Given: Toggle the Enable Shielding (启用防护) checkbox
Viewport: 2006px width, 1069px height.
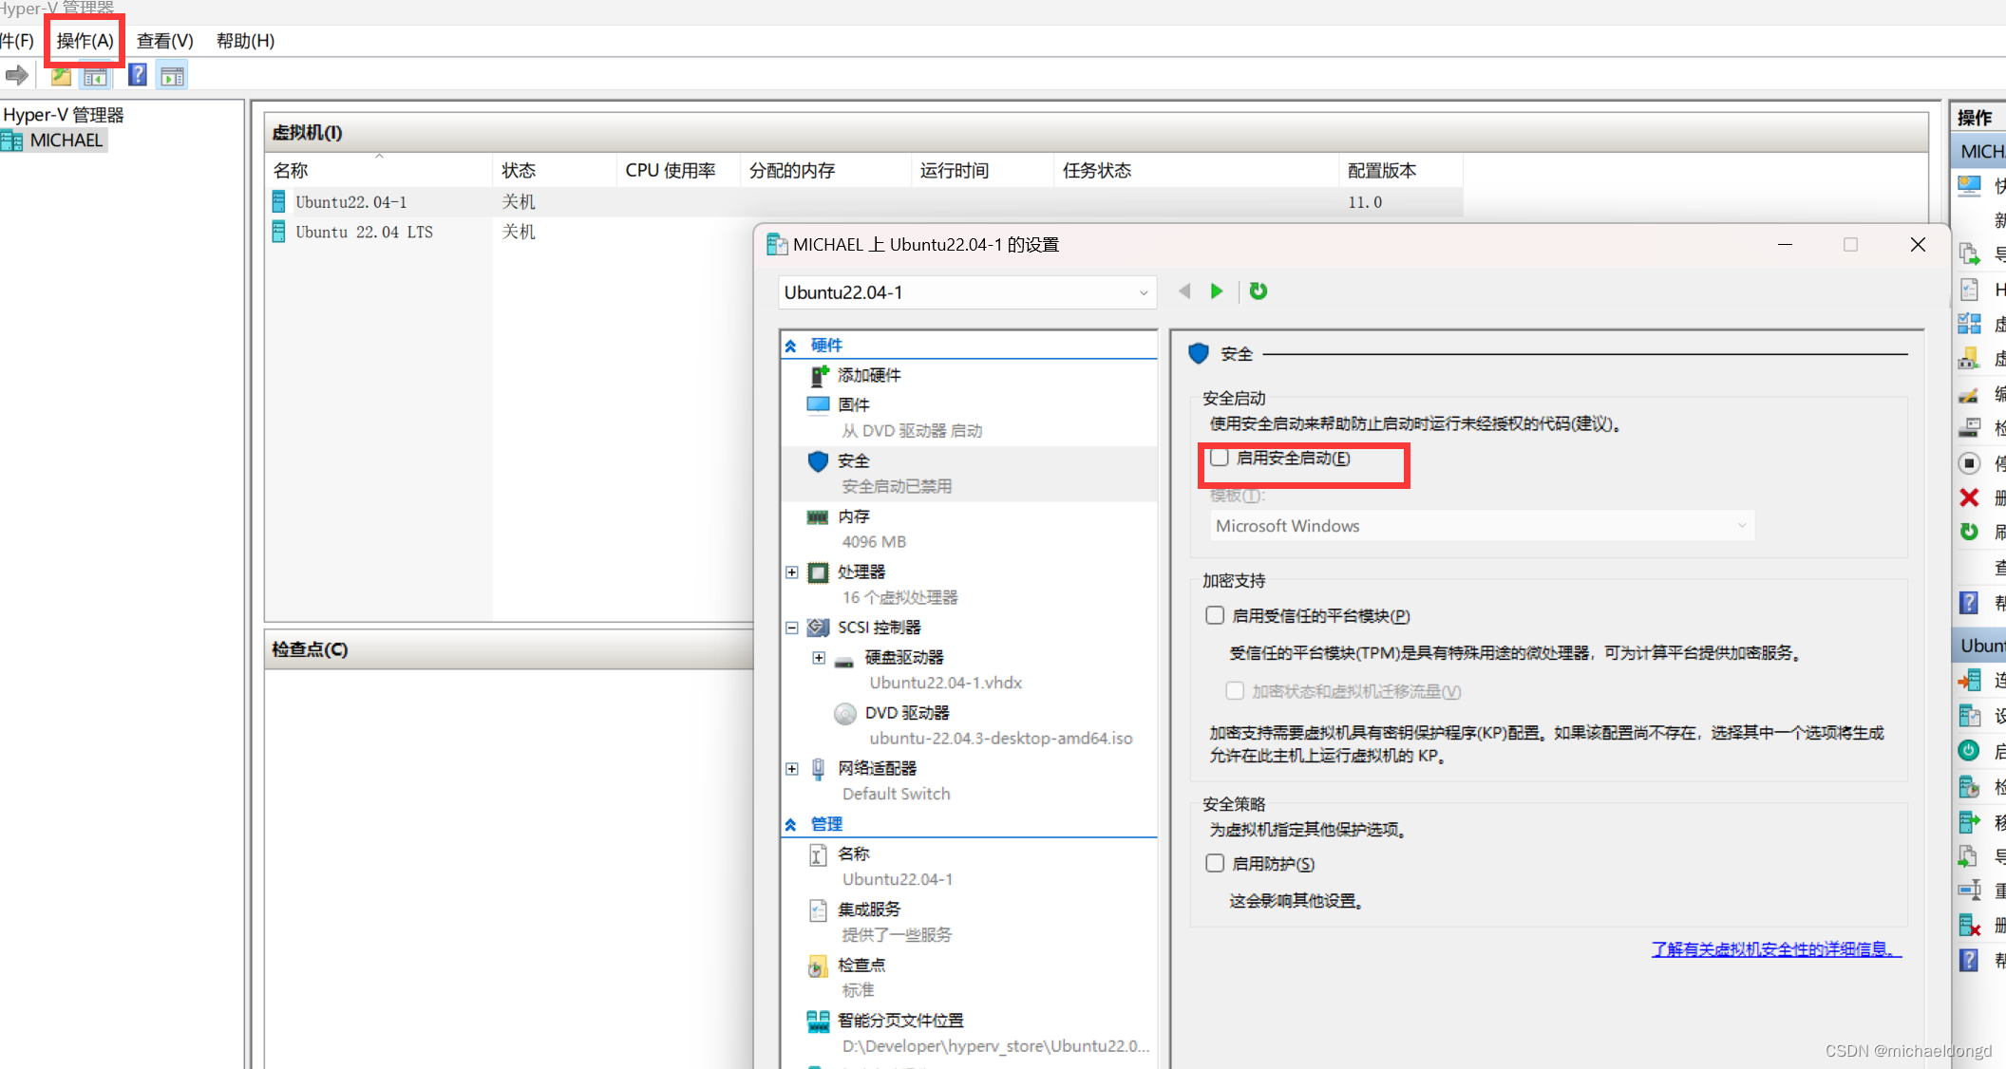Looking at the screenshot, I should (x=1215, y=863).
